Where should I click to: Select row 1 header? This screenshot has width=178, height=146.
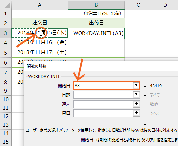point(6,14)
